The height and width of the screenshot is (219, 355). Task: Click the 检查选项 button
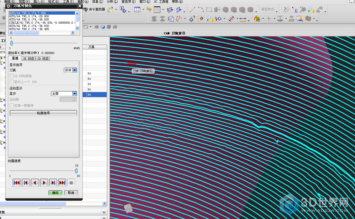pyautogui.click(x=43, y=113)
